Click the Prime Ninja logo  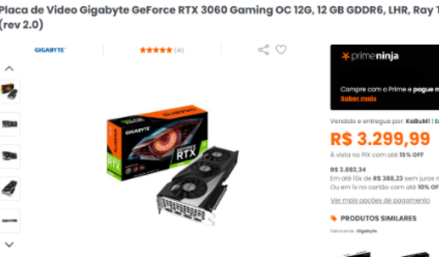370,56
